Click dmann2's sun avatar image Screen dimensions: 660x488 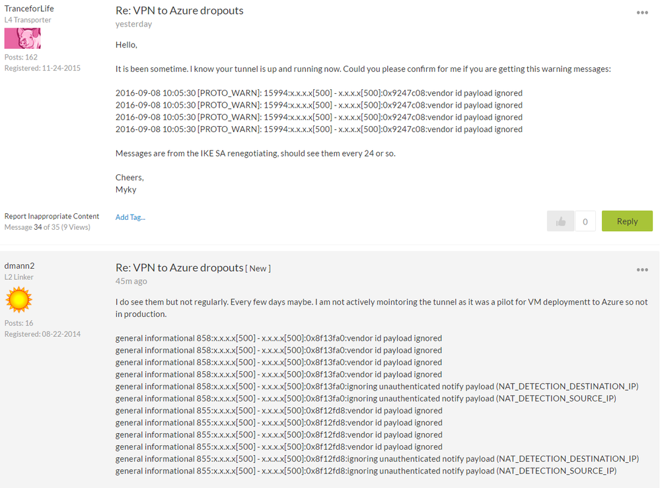[x=18, y=300]
